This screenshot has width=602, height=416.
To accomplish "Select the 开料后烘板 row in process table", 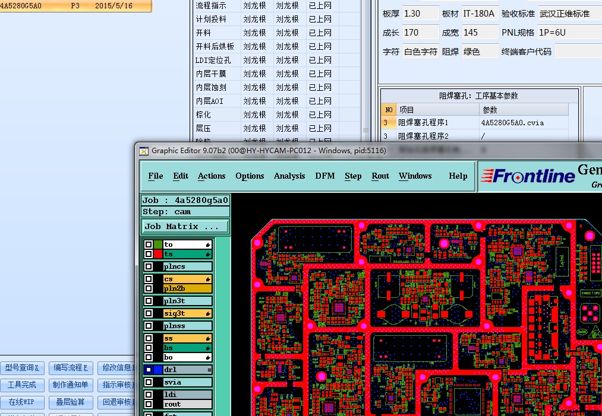I will 276,47.
